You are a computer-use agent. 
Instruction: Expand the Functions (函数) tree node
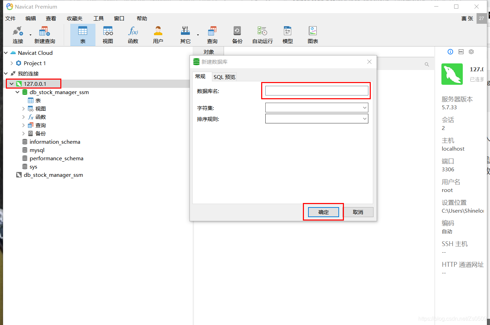(23, 117)
